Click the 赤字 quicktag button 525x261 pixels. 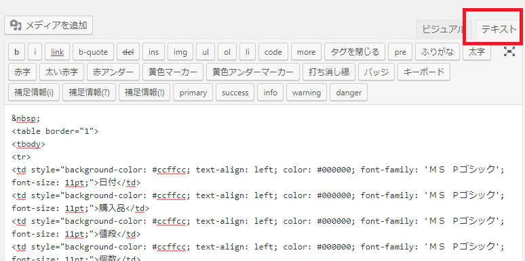coord(22,72)
